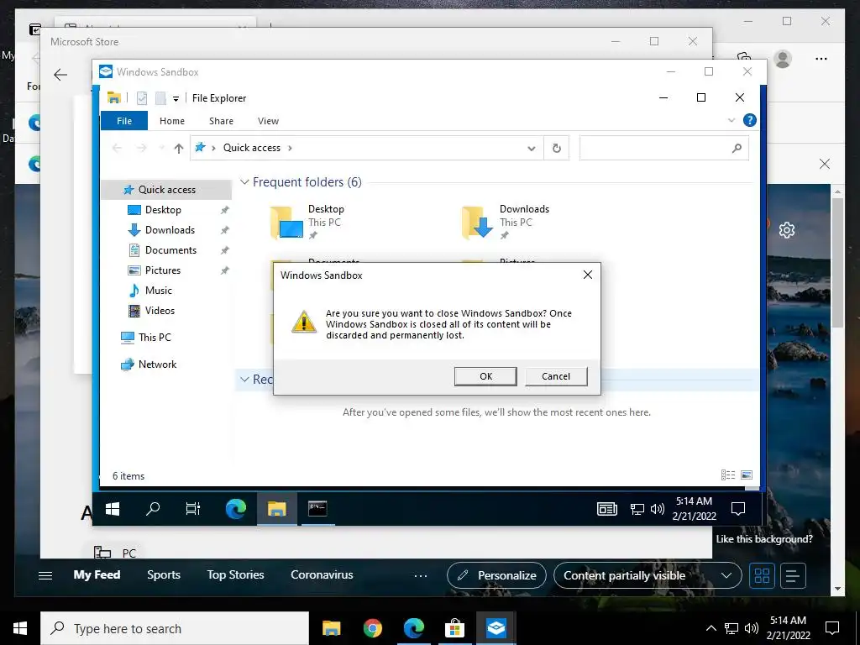Select Quick access in navigation pane
This screenshot has height=645, width=860.
click(167, 190)
